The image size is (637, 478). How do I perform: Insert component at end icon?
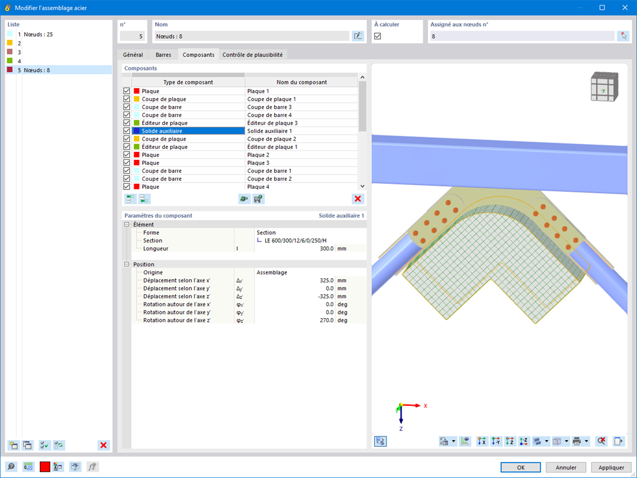[x=145, y=199]
